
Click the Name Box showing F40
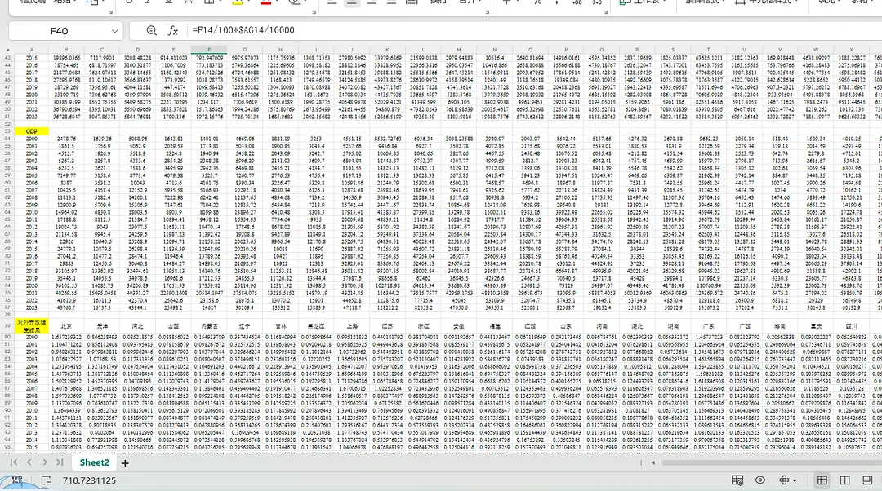point(59,31)
